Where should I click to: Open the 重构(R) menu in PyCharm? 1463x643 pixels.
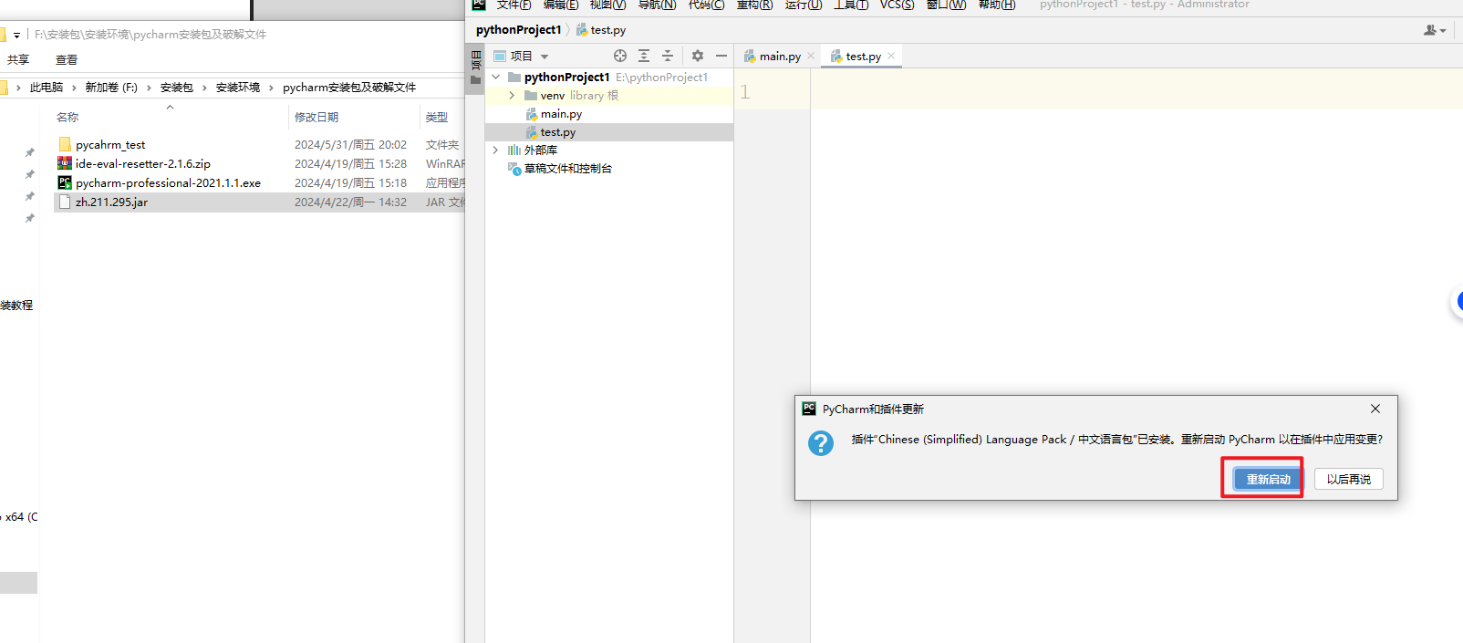click(x=755, y=5)
